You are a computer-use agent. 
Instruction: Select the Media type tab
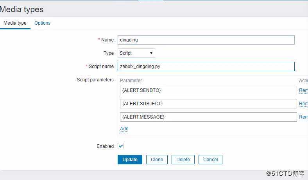15,23
